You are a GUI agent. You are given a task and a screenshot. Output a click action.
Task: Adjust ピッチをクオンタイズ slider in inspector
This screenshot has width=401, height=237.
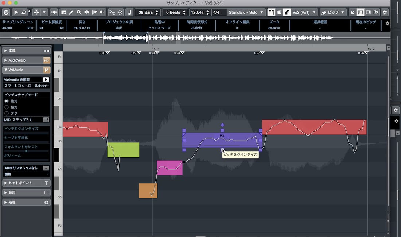point(26,133)
